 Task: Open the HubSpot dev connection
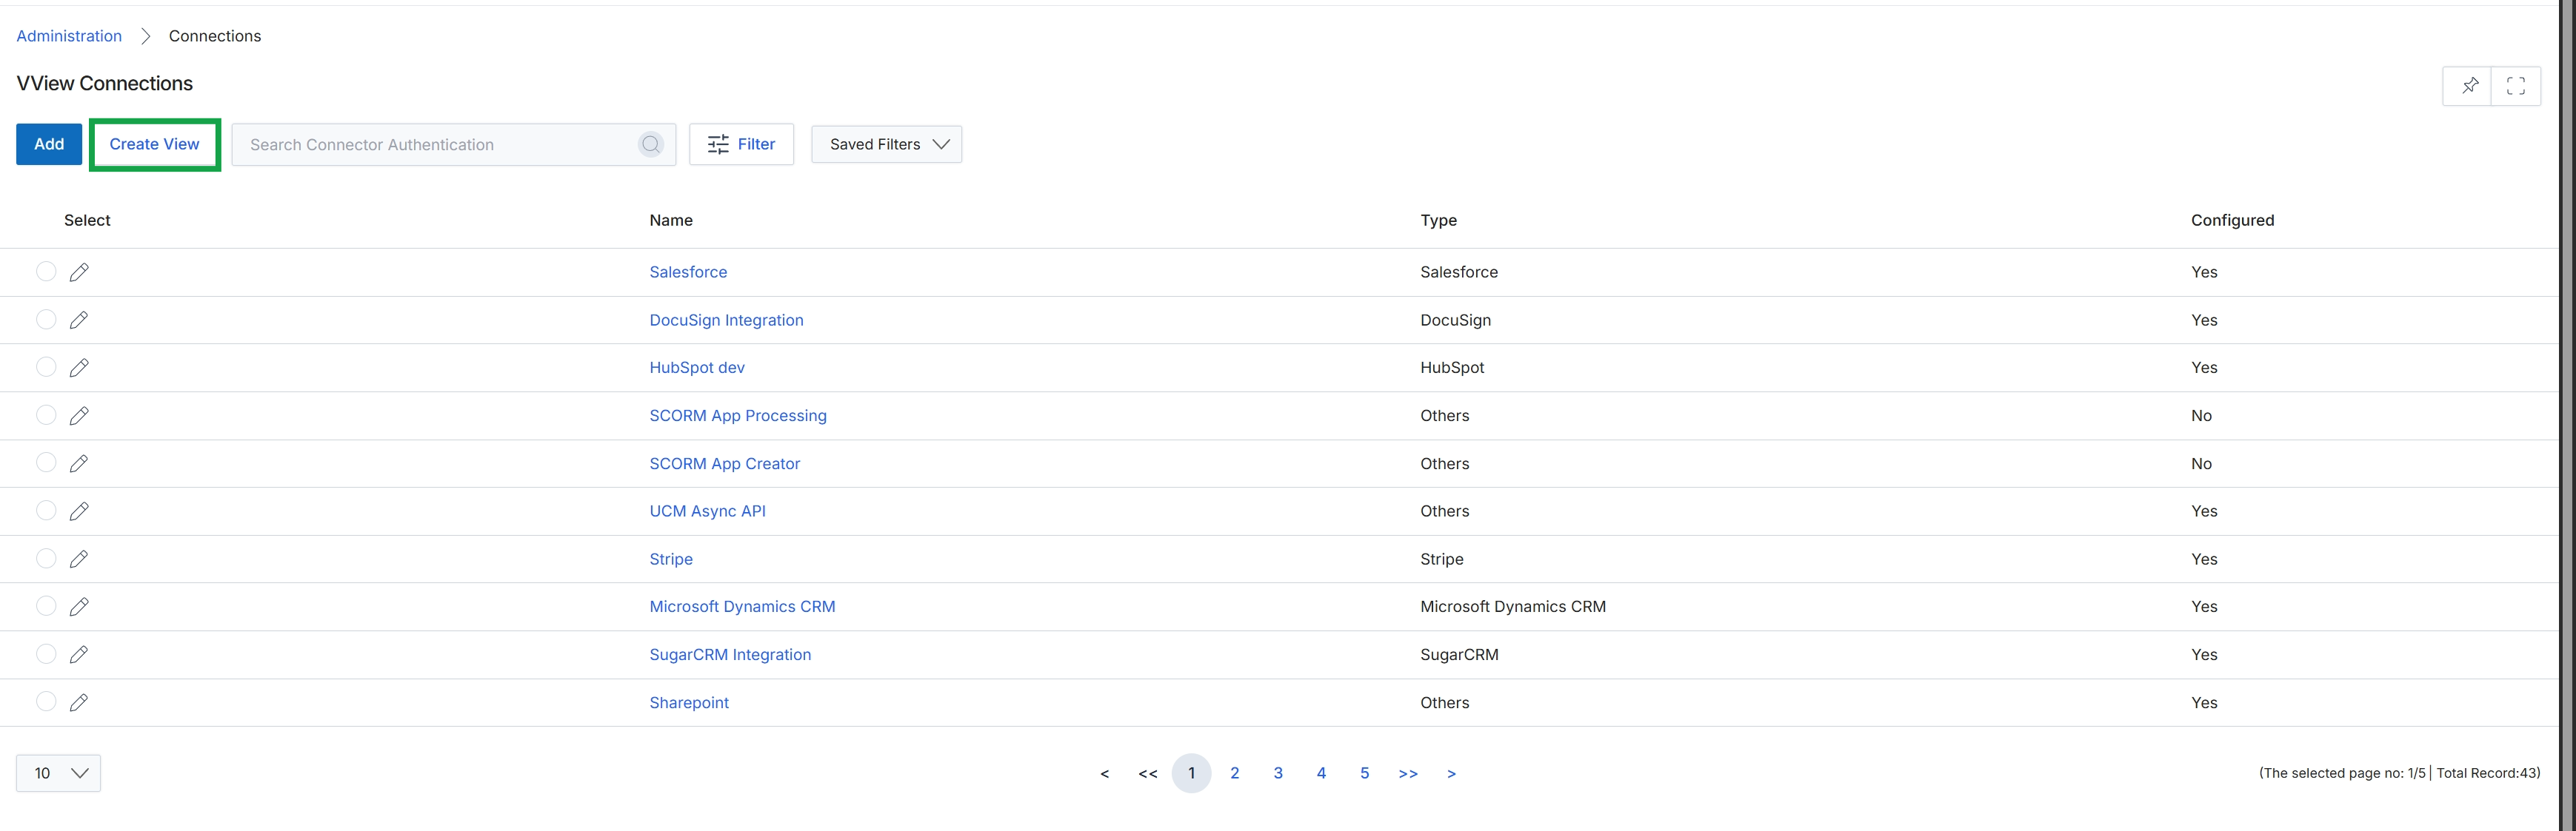(x=697, y=368)
